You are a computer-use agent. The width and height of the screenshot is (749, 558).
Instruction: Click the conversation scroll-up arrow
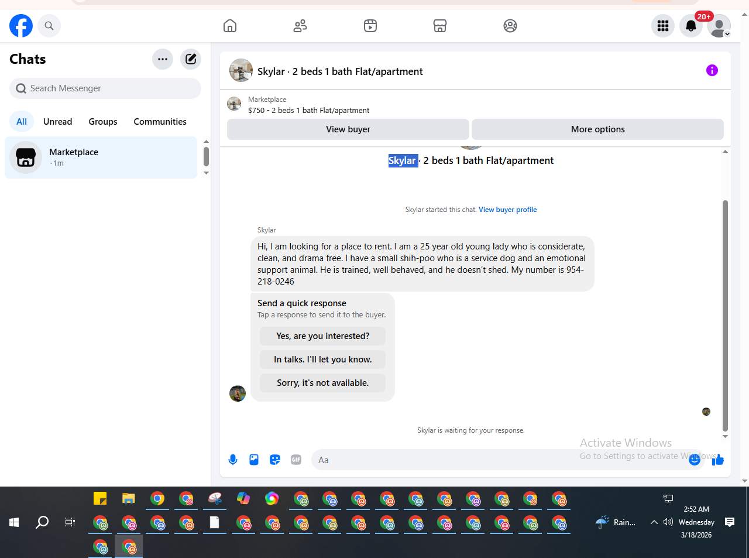point(726,152)
